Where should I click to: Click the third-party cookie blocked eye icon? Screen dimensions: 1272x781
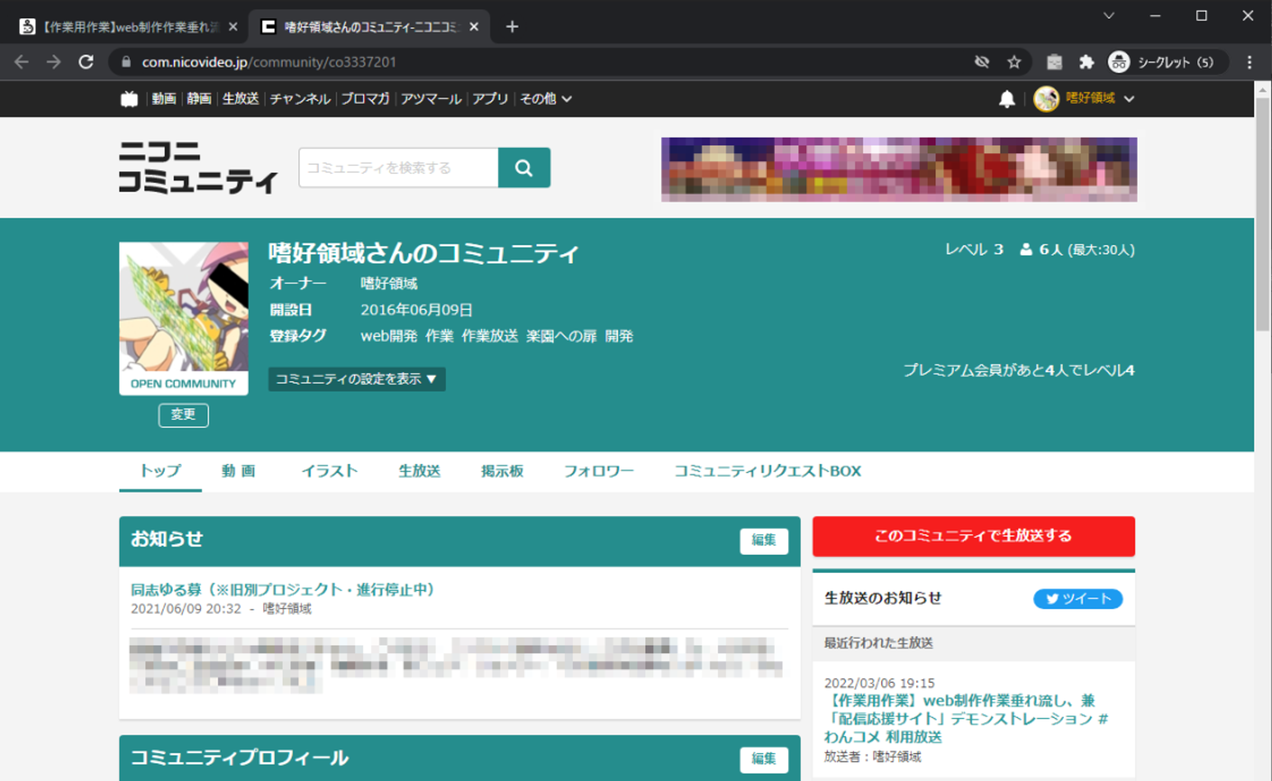tap(981, 62)
